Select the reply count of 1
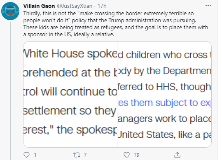The width and height of the screenshot is (222, 160). [x=35, y=155]
